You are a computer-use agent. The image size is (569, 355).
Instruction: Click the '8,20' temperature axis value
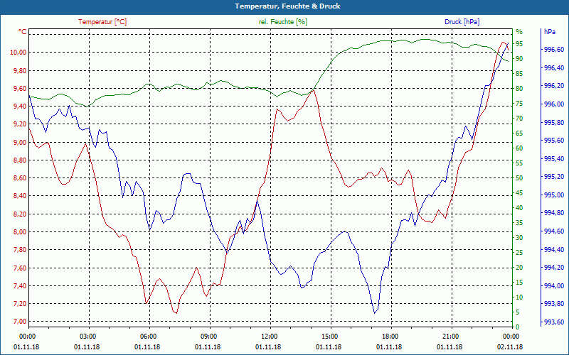coord(20,214)
